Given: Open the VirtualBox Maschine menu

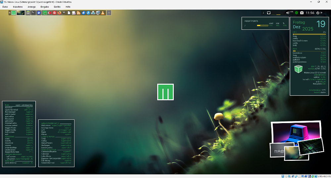Looking at the screenshot, I should tap(18, 7).
